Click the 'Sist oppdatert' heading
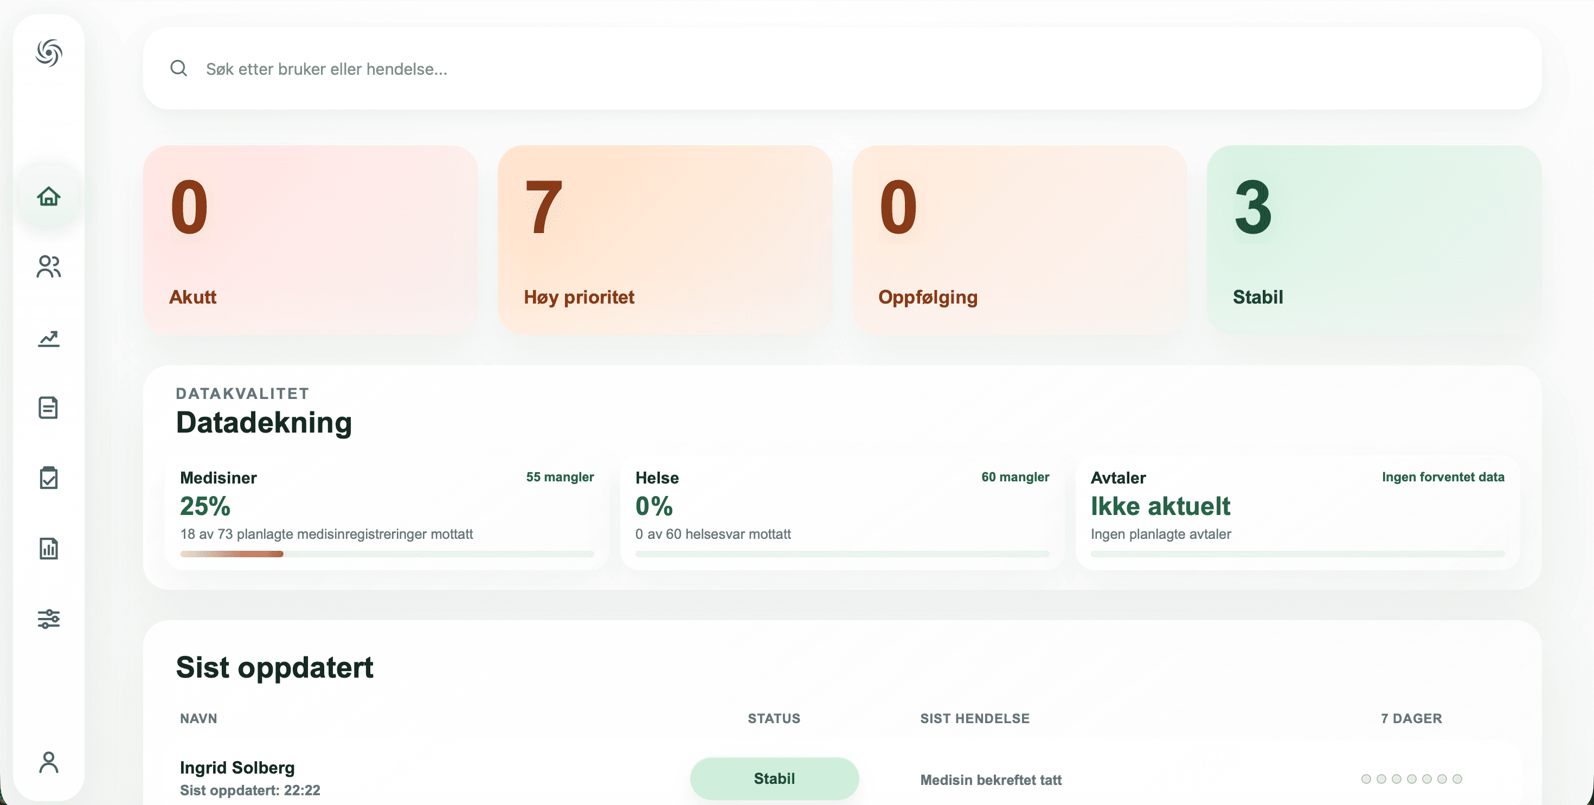The width and height of the screenshot is (1594, 805). point(275,668)
